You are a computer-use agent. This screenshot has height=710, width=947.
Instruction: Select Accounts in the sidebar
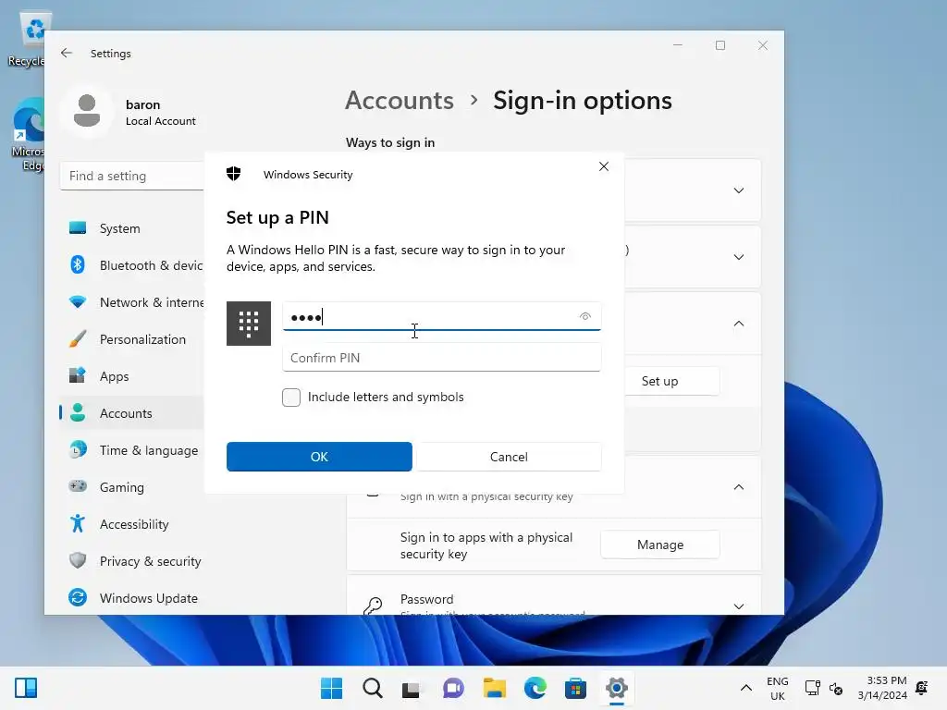(131, 413)
